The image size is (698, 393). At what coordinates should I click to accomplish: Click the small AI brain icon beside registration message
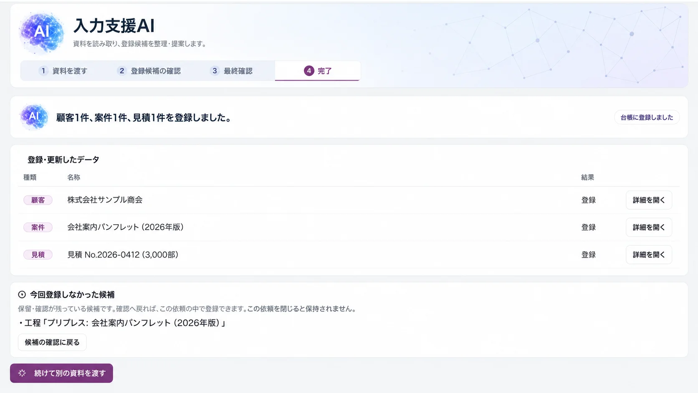pyautogui.click(x=34, y=117)
